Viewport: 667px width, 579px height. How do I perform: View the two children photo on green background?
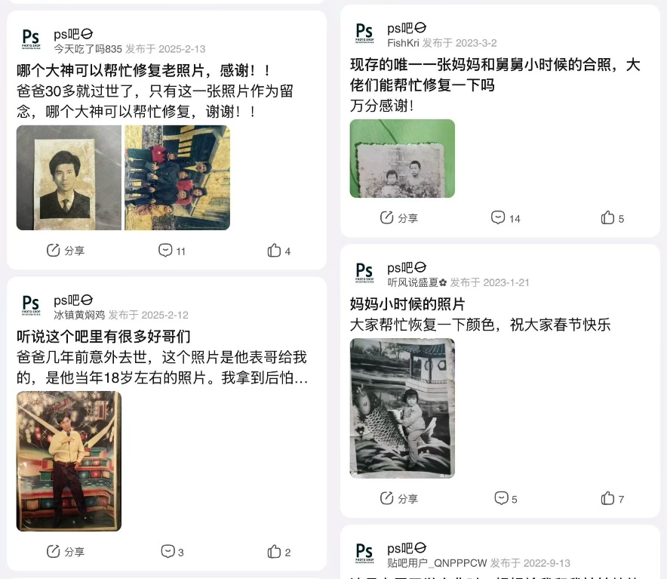[x=402, y=159]
